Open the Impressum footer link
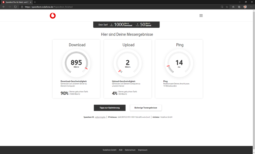Viewport: 255px width, 154px height. pyautogui.click(x=143, y=150)
